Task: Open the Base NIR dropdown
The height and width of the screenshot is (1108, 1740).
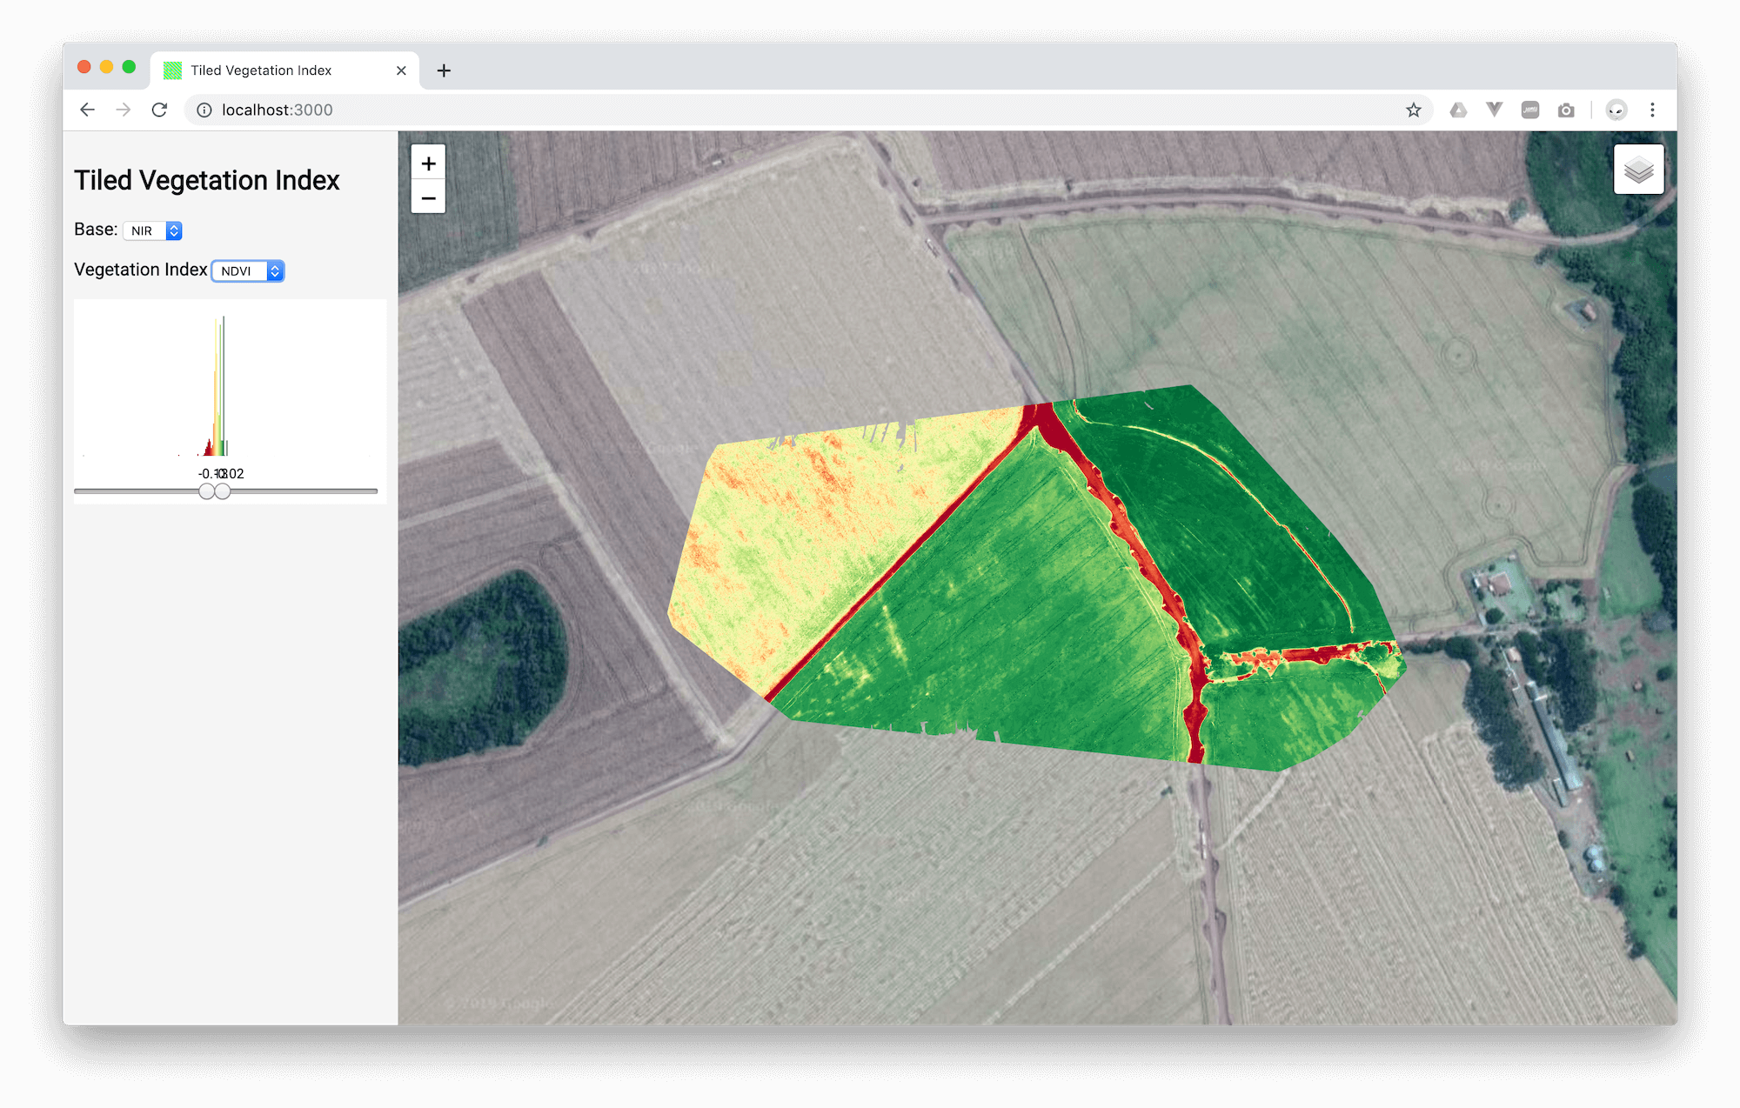Action: pos(152,230)
